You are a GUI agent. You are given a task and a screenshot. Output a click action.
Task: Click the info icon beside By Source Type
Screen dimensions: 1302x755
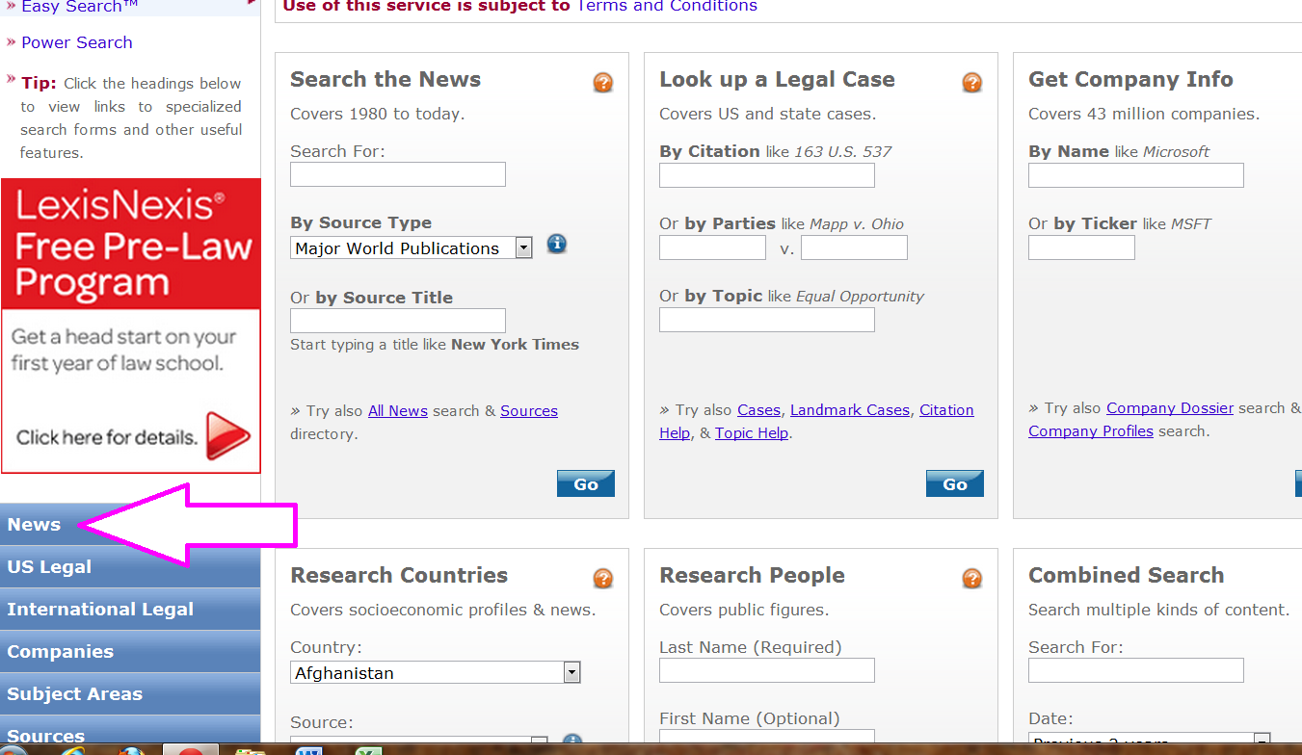[x=556, y=244]
